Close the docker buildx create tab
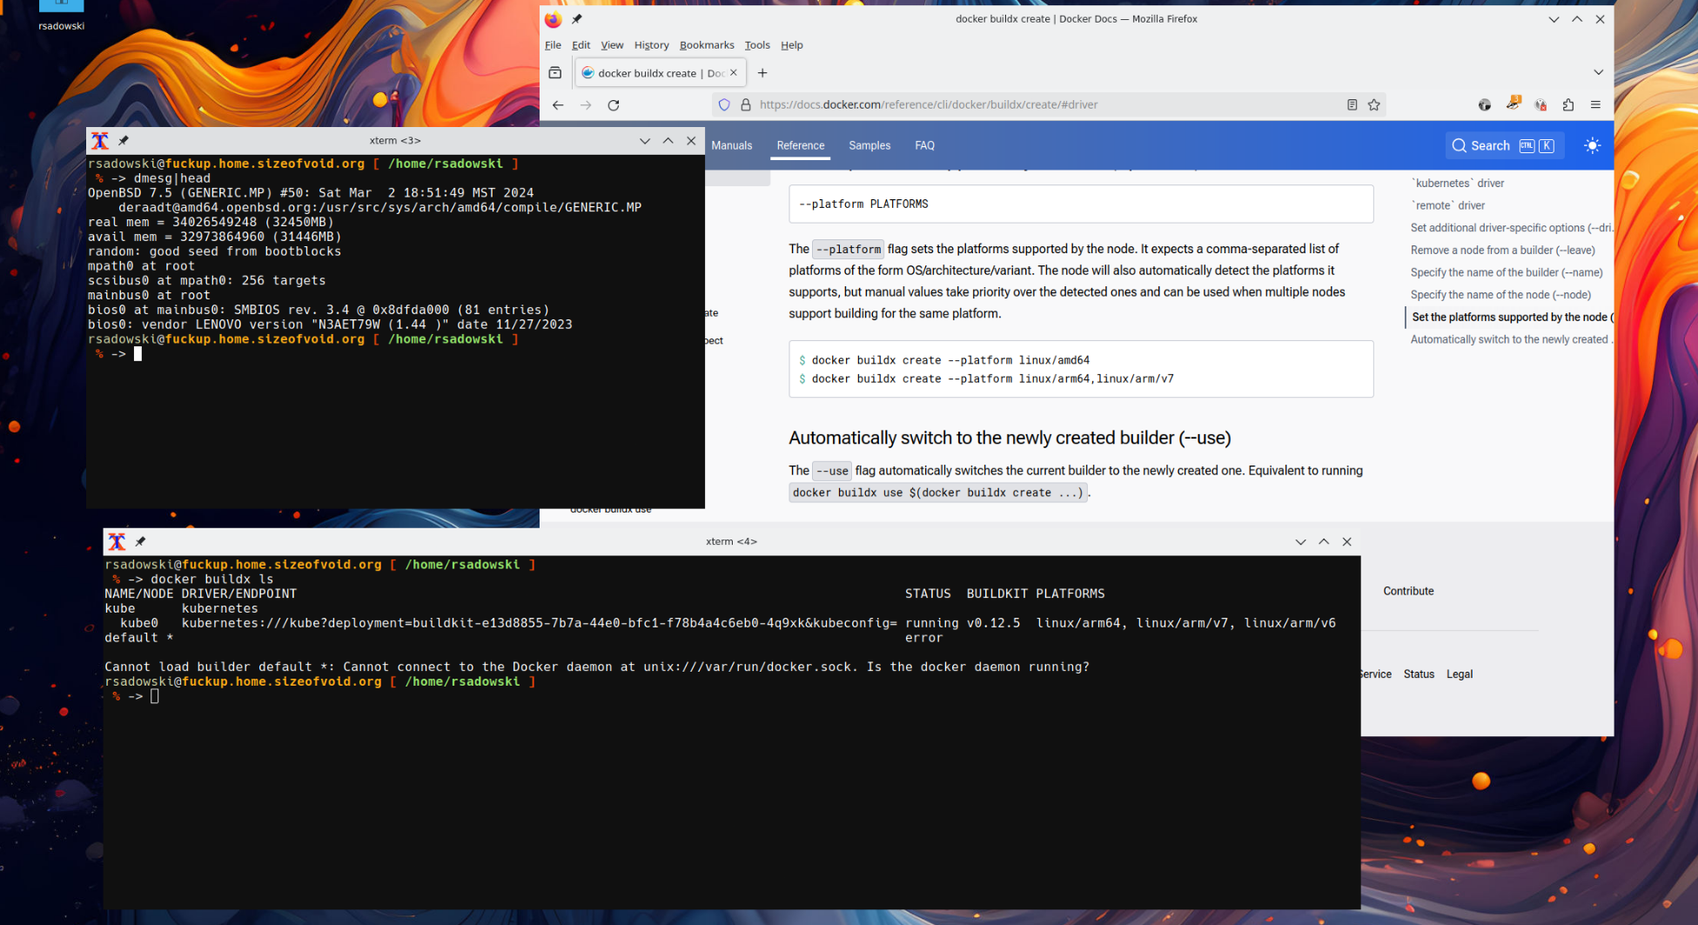 (734, 73)
